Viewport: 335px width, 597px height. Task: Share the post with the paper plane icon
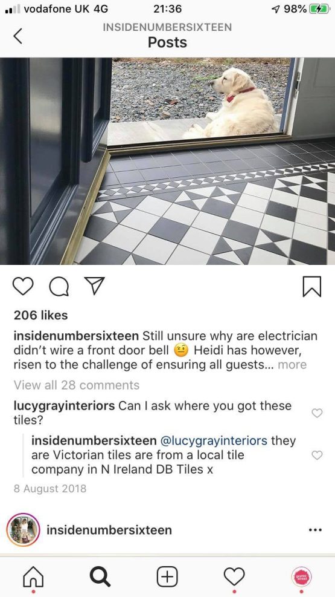tap(94, 285)
